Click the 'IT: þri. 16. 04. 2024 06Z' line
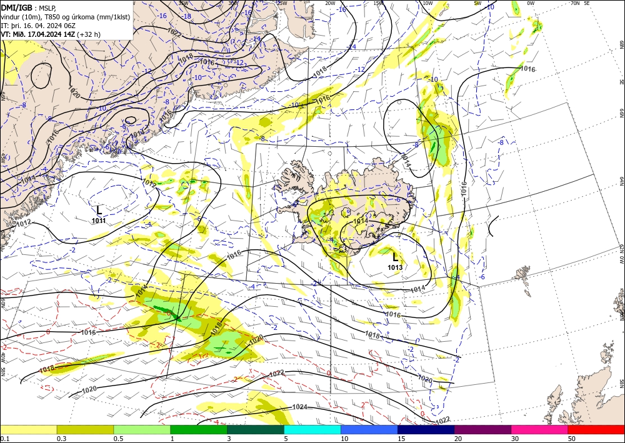625x443 pixels. [38, 26]
